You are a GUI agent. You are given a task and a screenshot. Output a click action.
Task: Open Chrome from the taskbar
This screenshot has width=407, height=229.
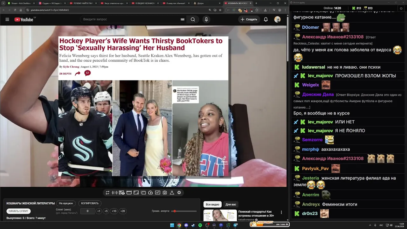point(179,225)
